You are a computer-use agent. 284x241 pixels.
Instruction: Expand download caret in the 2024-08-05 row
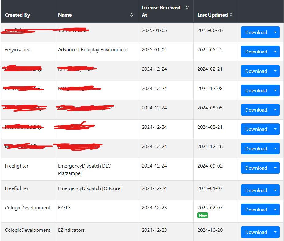click(x=275, y=110)
